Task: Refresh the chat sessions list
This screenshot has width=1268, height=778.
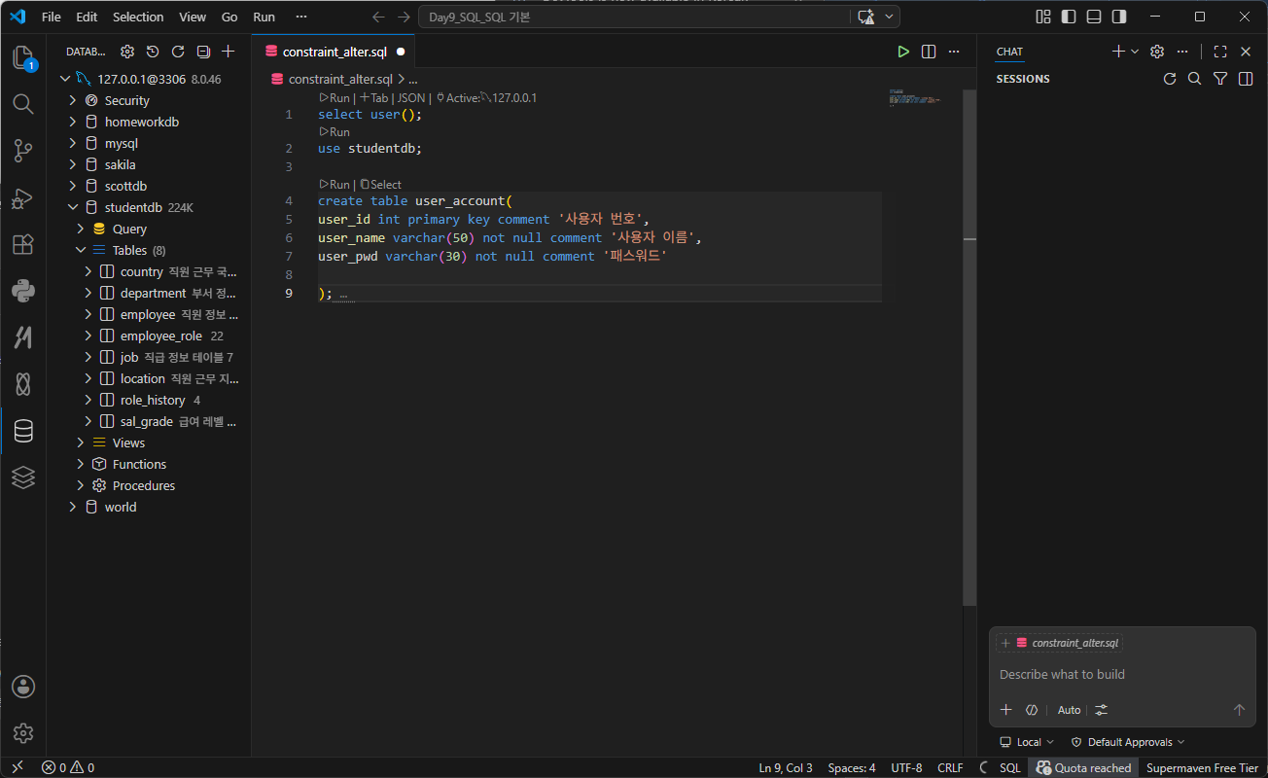Action: point(1170,79)
